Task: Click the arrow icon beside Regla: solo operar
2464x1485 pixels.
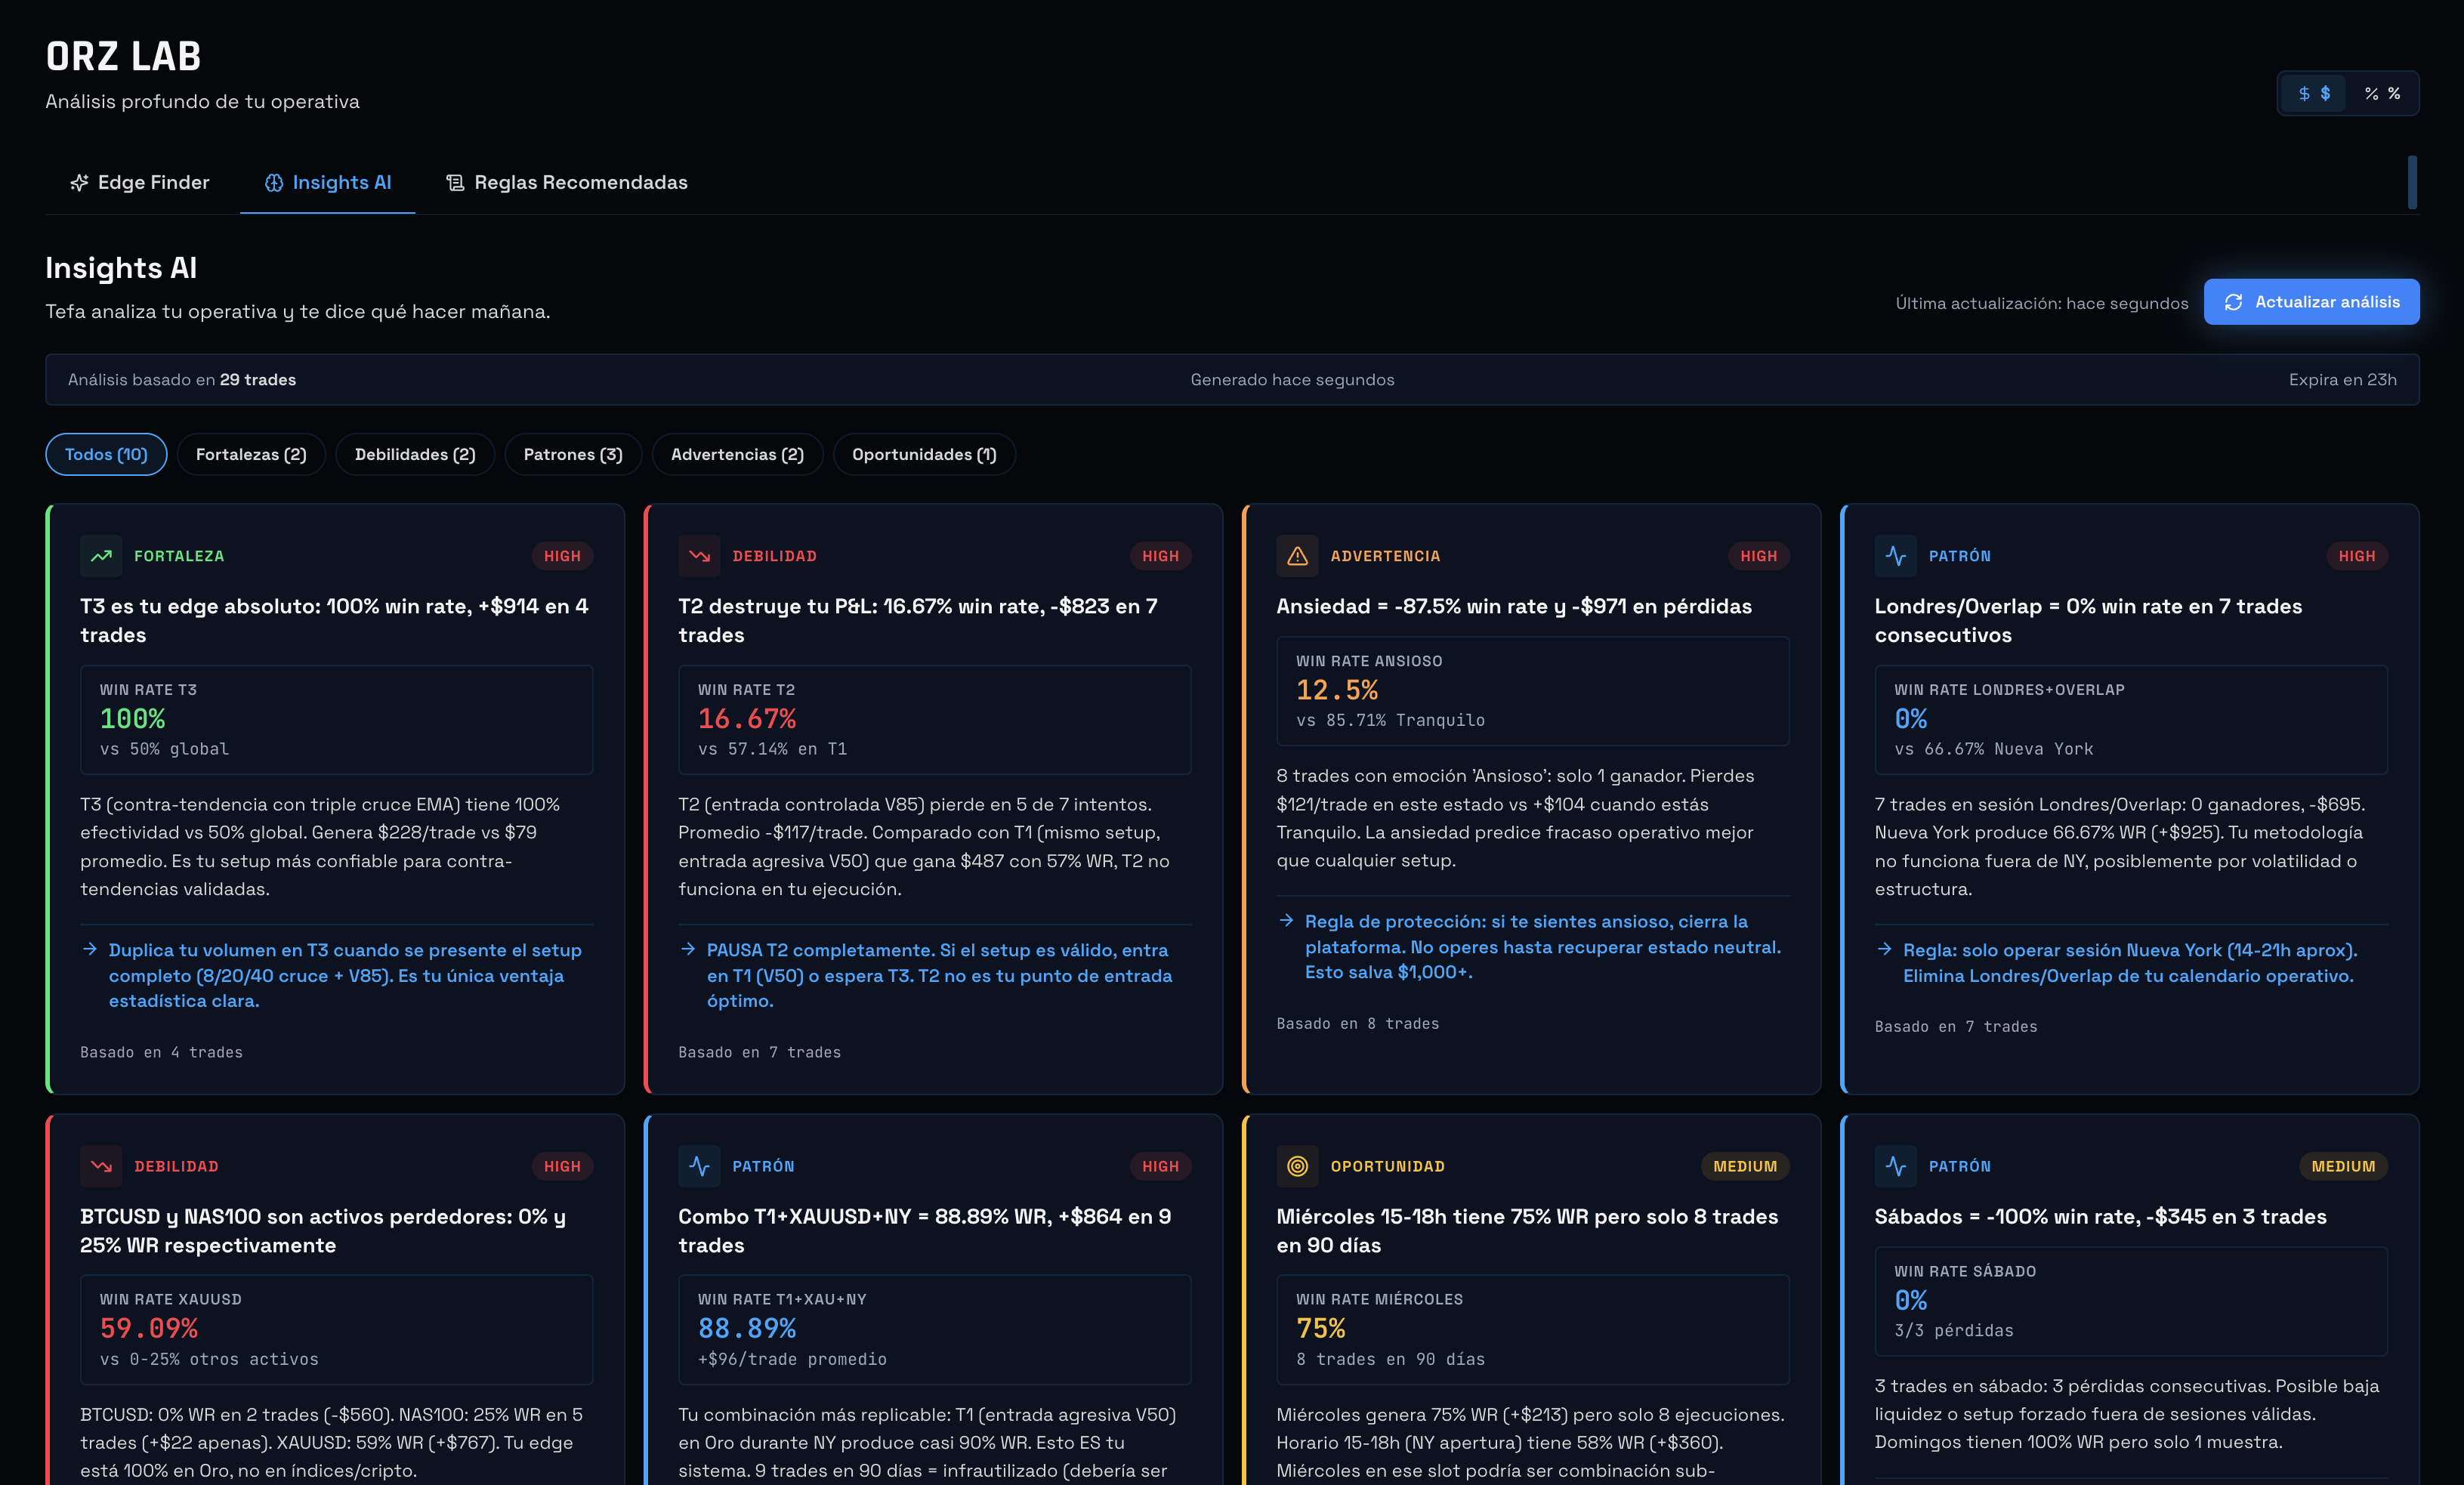Action: (1884, 949)
